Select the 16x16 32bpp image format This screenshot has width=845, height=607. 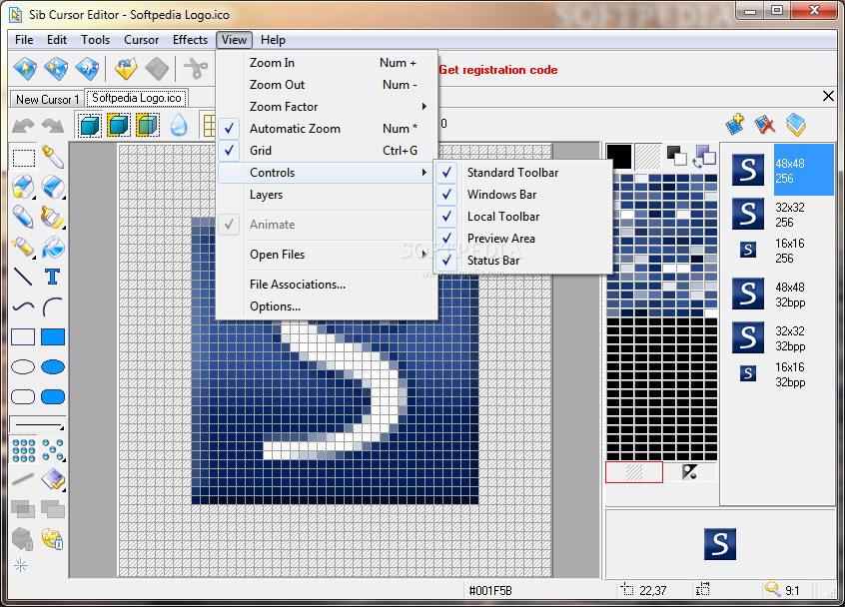[x=779, y=374]
